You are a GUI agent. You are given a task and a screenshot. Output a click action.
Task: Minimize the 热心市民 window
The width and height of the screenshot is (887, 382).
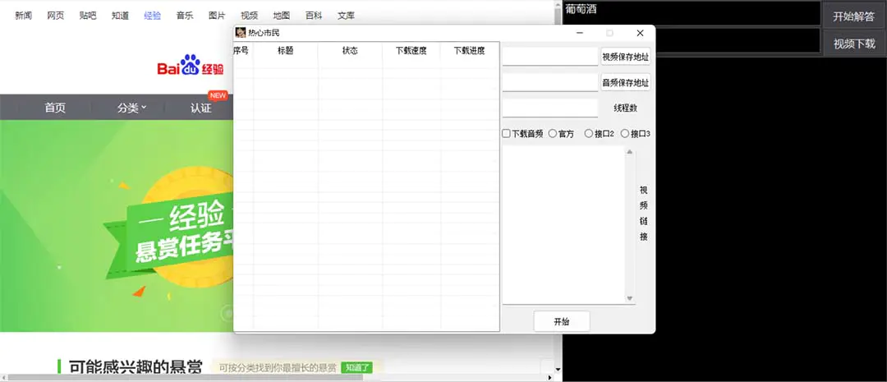(580, 33)
